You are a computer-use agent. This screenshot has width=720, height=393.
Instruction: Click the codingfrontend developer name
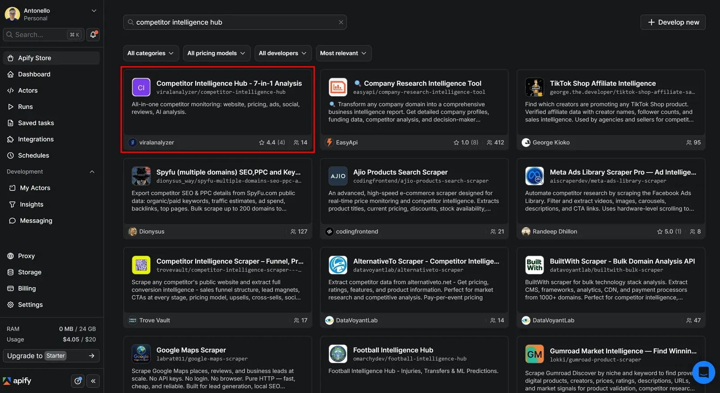357,231
